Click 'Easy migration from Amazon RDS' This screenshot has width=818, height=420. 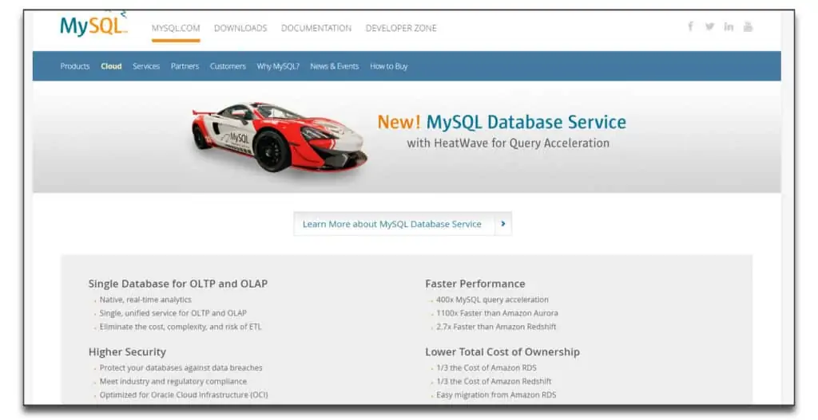(496, 395)
